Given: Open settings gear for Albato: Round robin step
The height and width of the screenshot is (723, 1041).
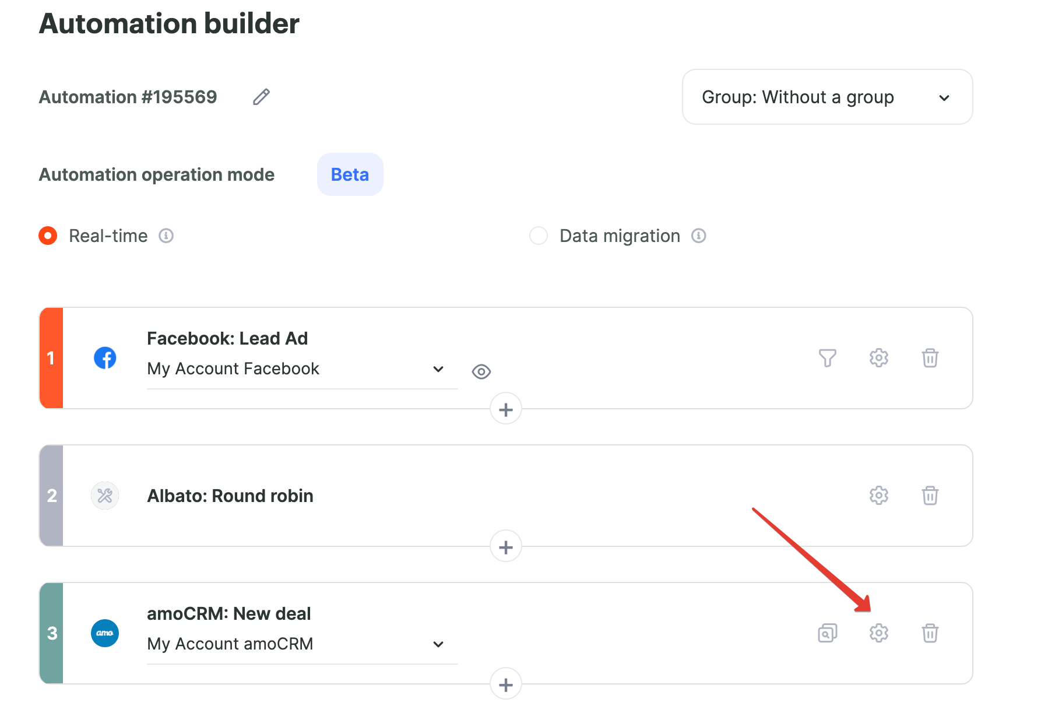Looking at the screenshot, I should pyautogui.click(x=879, y=496).
